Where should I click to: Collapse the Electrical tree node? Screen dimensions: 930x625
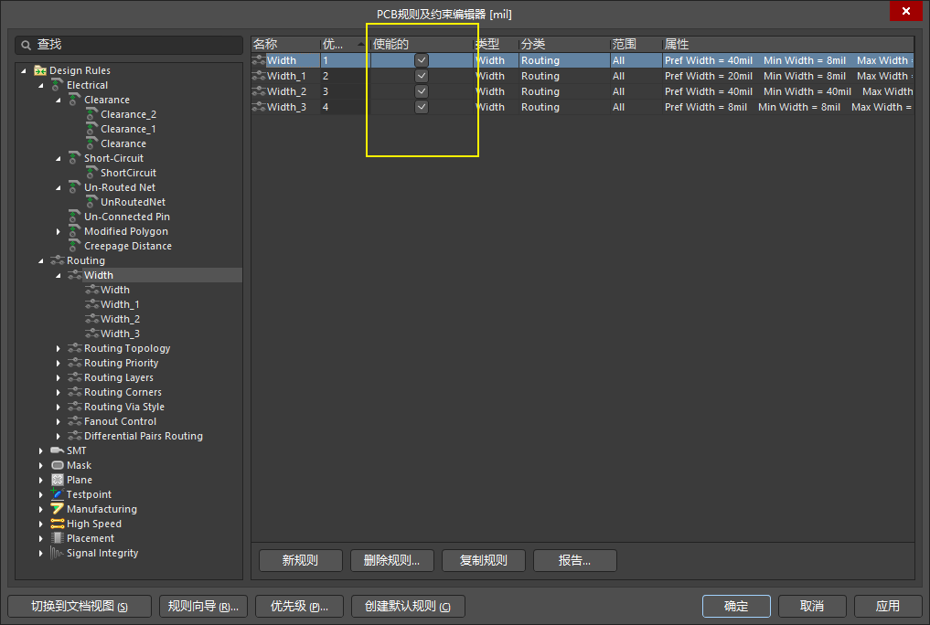(x=41, y=85)
